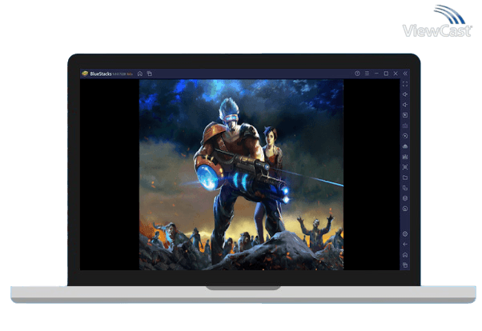Image resolution: width=482 pixels, height=331 pixels.
Task: Click the rotate/multi-device sidebar icon
Action: tap(405, 188)
